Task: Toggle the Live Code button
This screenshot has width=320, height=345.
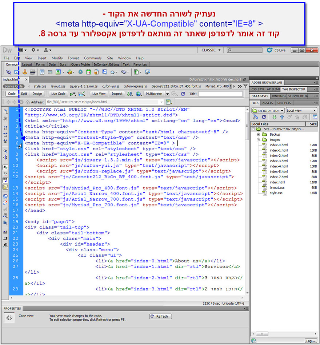Action: [x=58, y=94]
